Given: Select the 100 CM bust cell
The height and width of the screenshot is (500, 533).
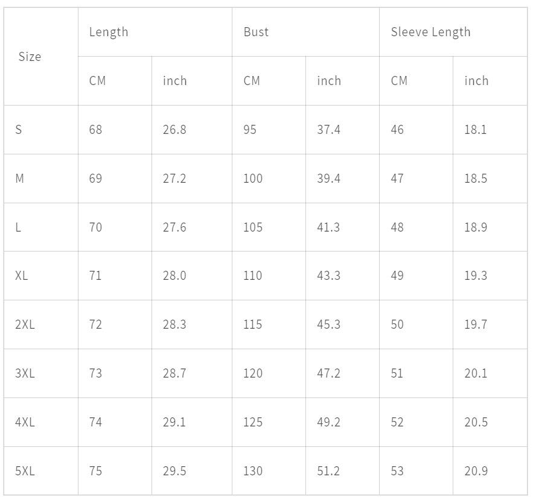Looking at the screenshot, I should 253,179.
